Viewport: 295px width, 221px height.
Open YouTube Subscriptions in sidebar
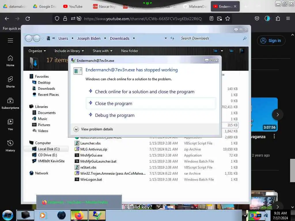(x=10, y=103)
